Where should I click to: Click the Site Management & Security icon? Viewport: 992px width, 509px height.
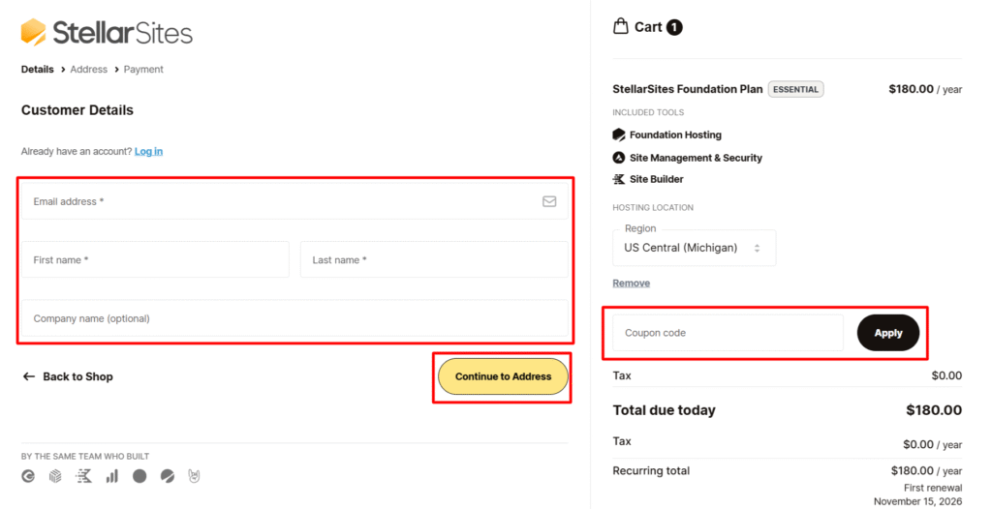pos(619,158)
